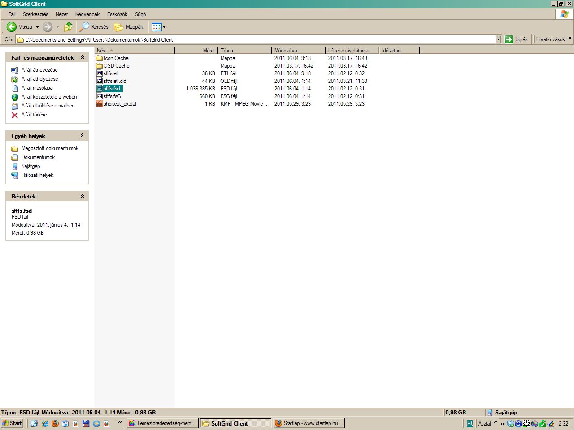Open Dokumentumok in other places
Image resolution: width=574 pixels, height=430 pixels.
coord(38,157)
